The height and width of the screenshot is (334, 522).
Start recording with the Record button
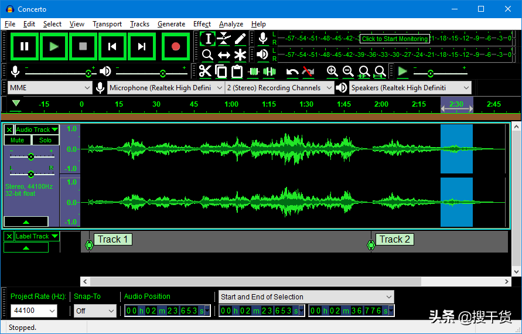175,46
